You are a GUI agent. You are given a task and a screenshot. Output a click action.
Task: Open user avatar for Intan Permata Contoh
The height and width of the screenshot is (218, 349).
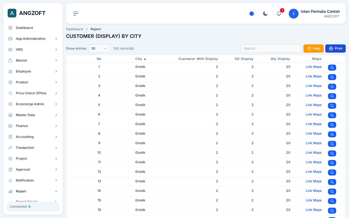pos(294,14)
